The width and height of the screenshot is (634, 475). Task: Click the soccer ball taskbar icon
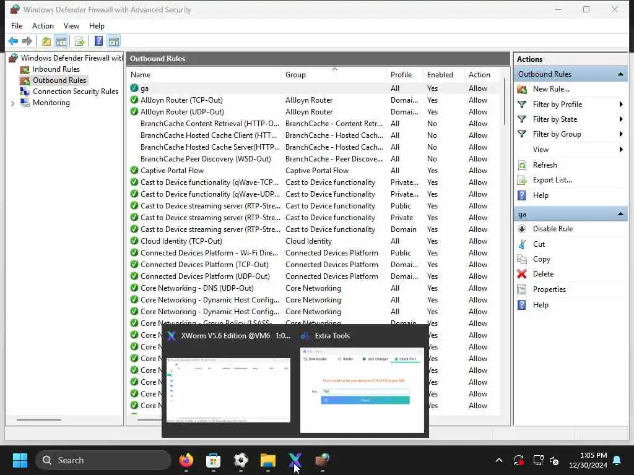point(241,460)
